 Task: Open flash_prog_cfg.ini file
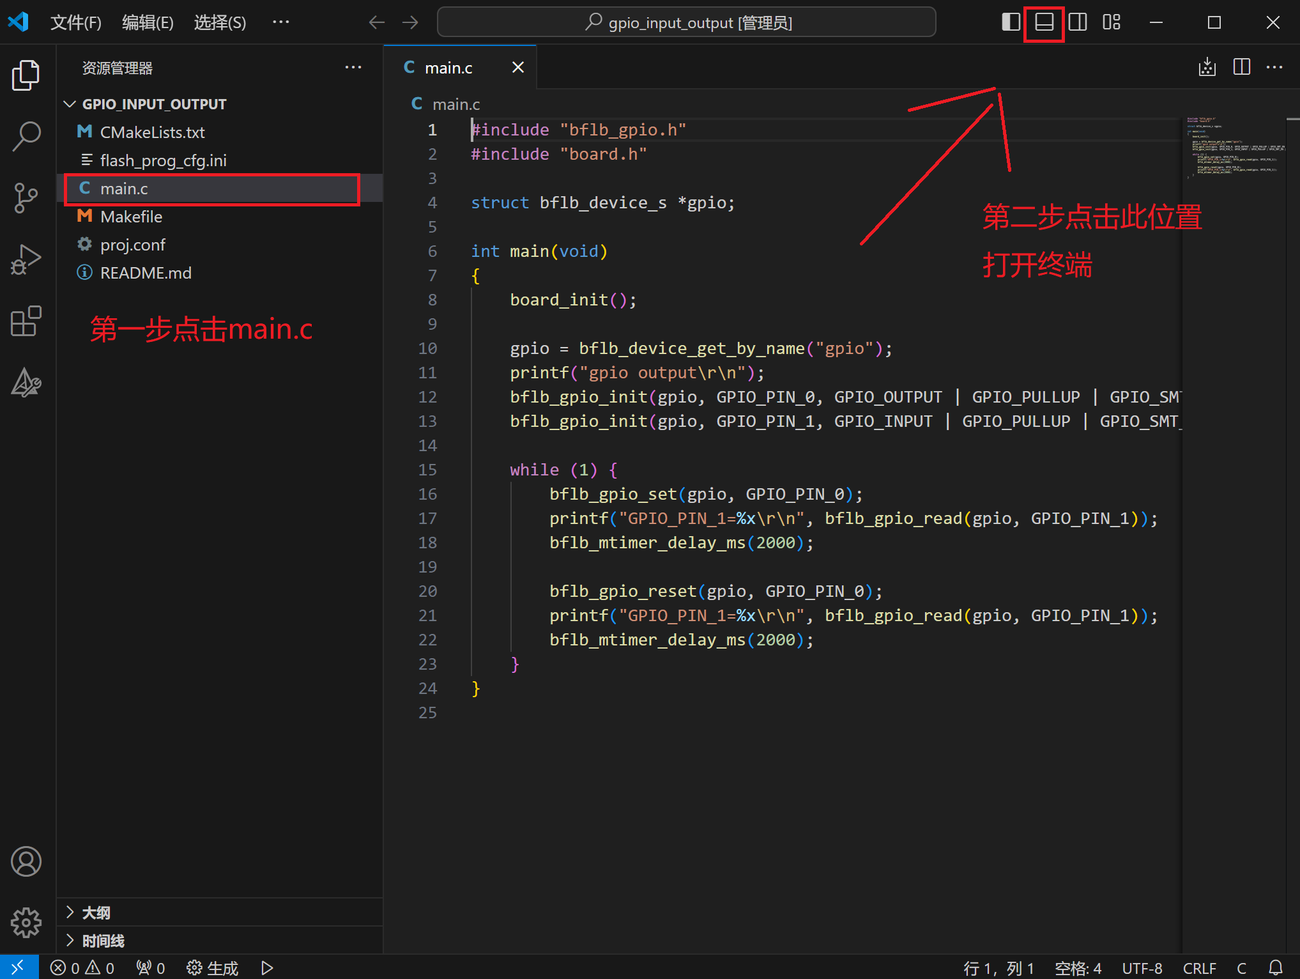pos(219,160)
